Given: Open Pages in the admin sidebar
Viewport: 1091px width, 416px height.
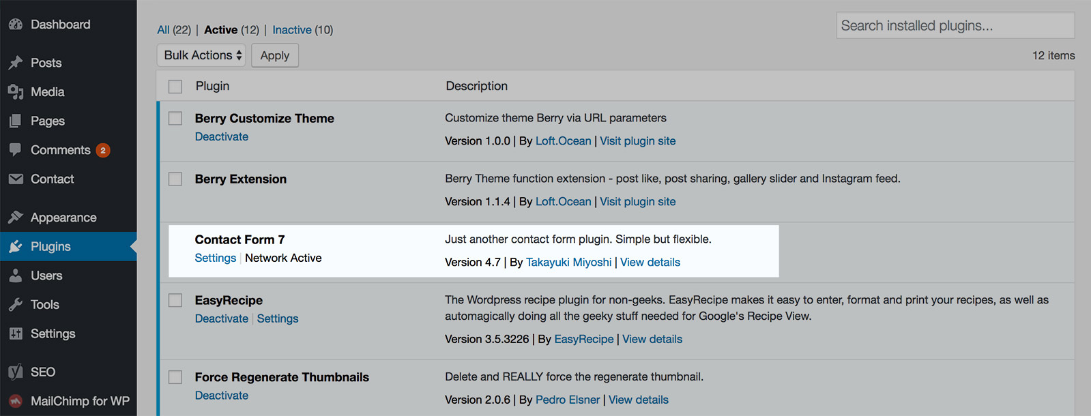Looking at the screenshot, I should [68, 121].
